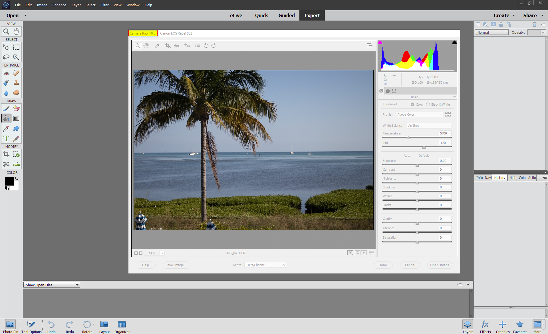Open the Enhance menu

(x=59, y=5)
